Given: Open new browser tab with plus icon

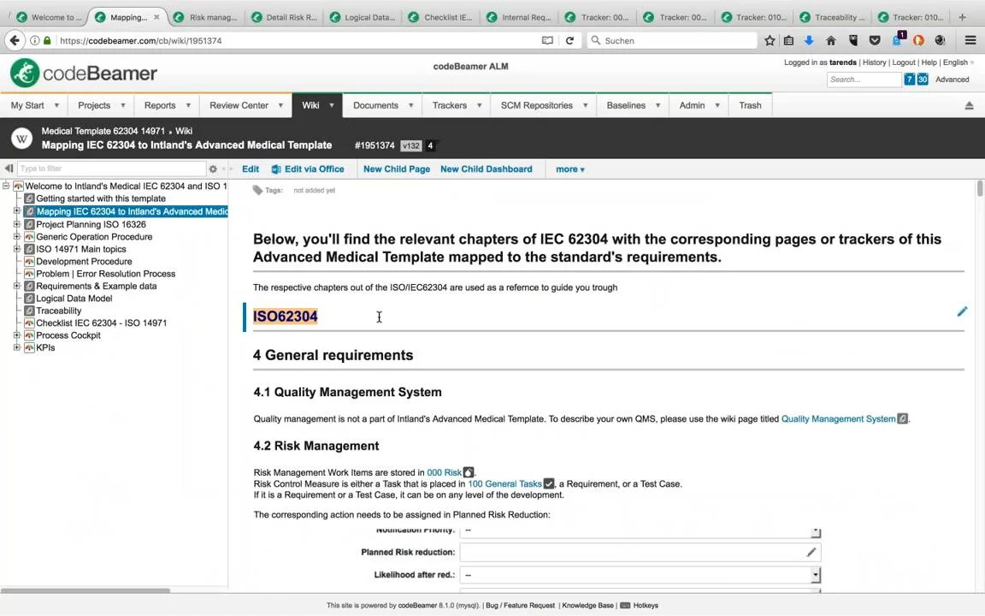Looking at the screenshot, I should (x=963, y=17).
